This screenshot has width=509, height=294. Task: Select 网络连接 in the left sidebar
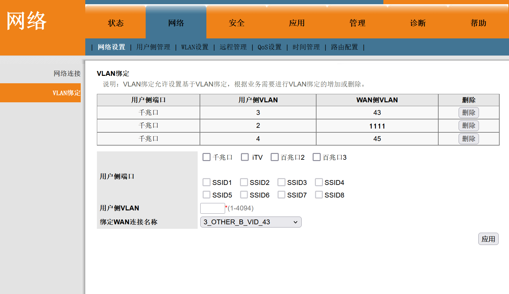tap(67, 74)
